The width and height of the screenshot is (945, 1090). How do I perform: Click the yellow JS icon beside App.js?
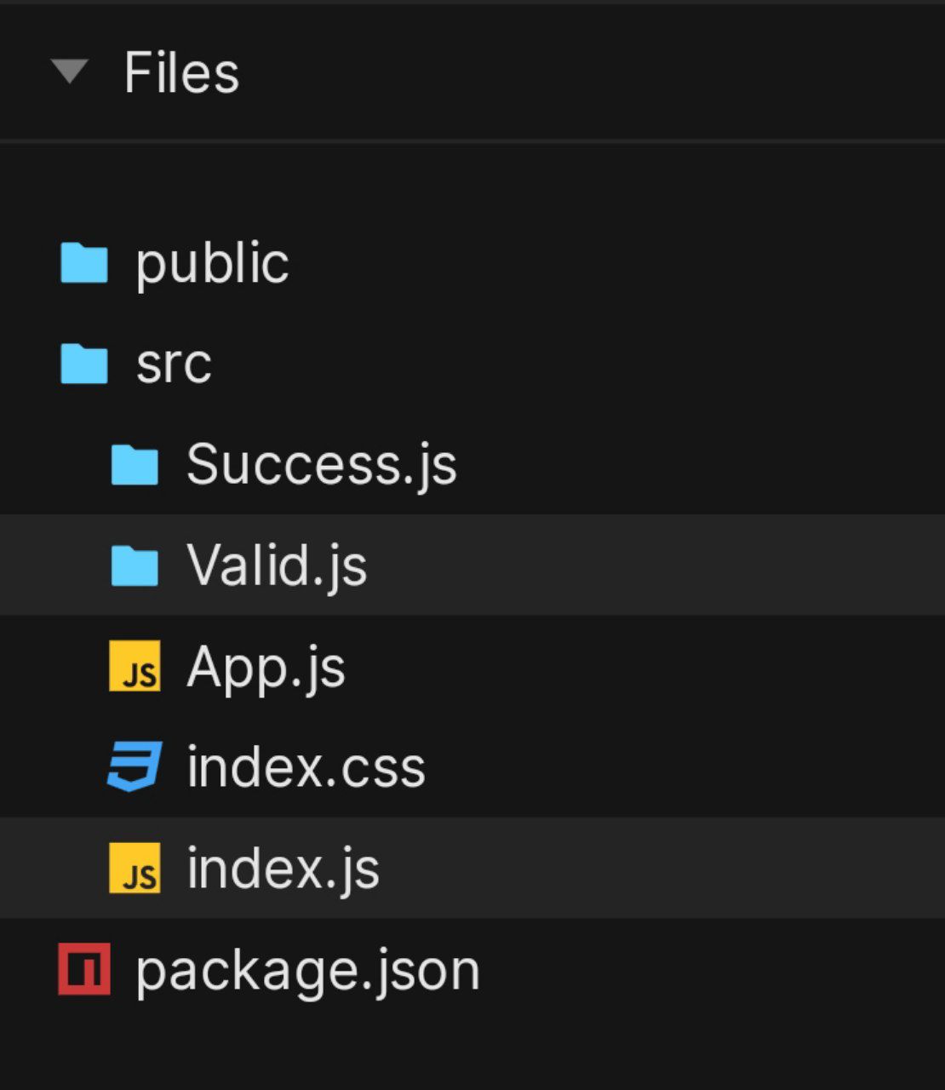pos(135,666)
